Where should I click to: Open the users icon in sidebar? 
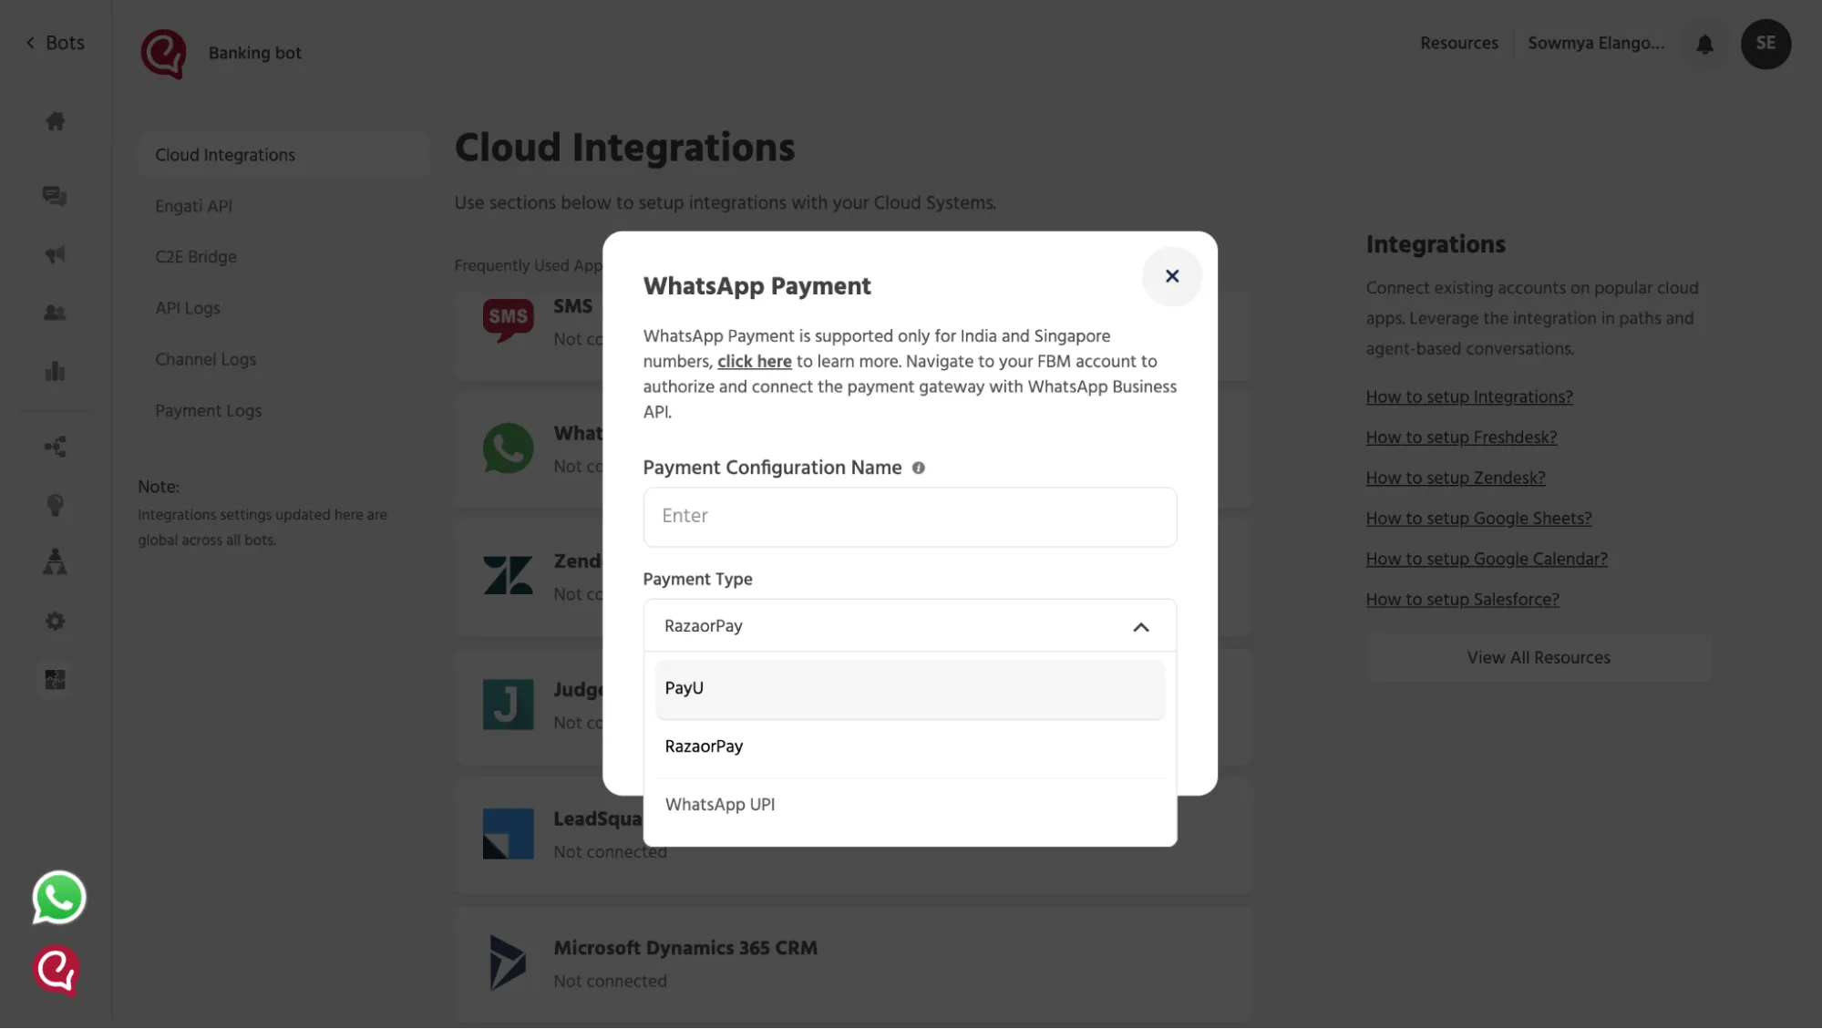coord(55,313)
